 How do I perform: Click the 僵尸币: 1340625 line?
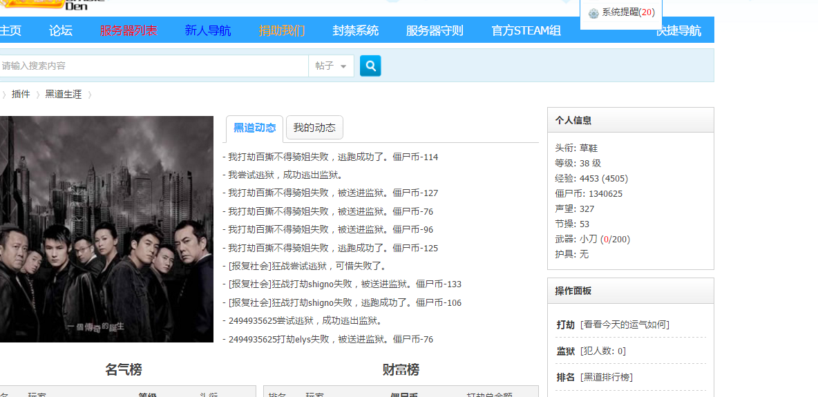click(x=589, y=193)
